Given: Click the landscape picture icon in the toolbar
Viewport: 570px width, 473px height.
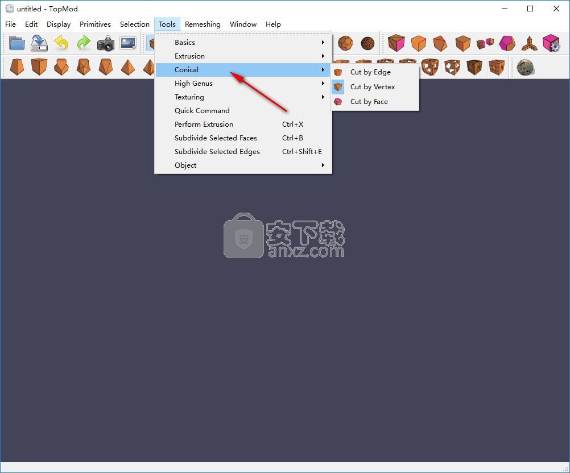Looking at the screenshot, I should [x=128, y=43].
